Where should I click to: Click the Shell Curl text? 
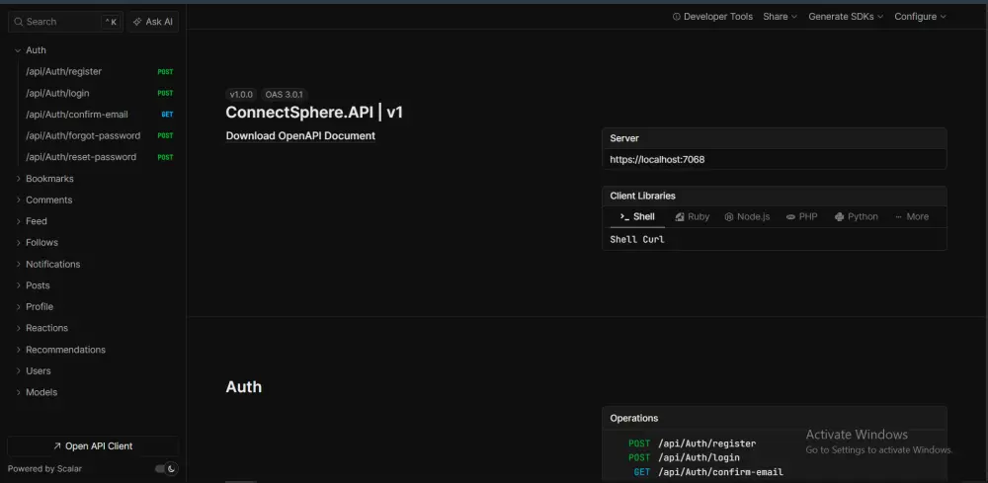(637, 240)
